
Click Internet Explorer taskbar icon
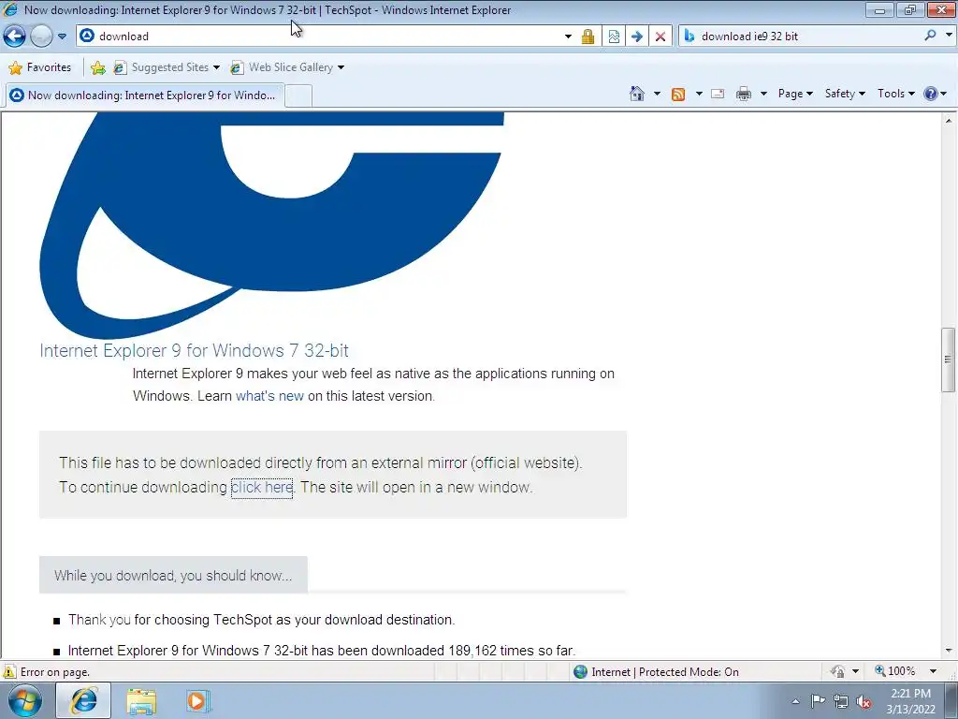[83, 700]
